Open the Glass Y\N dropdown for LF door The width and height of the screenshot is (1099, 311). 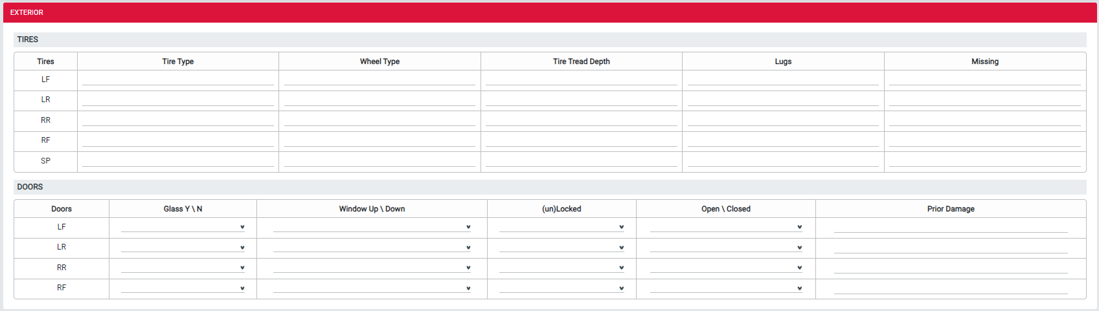click(183, 227)
